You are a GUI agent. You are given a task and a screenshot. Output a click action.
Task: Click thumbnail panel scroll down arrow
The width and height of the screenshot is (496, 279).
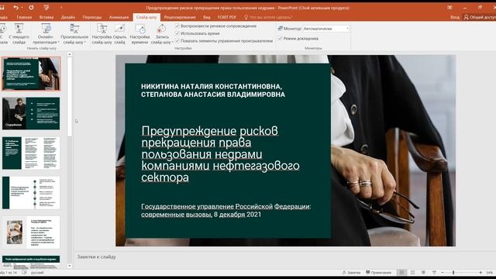coord(70,266)
